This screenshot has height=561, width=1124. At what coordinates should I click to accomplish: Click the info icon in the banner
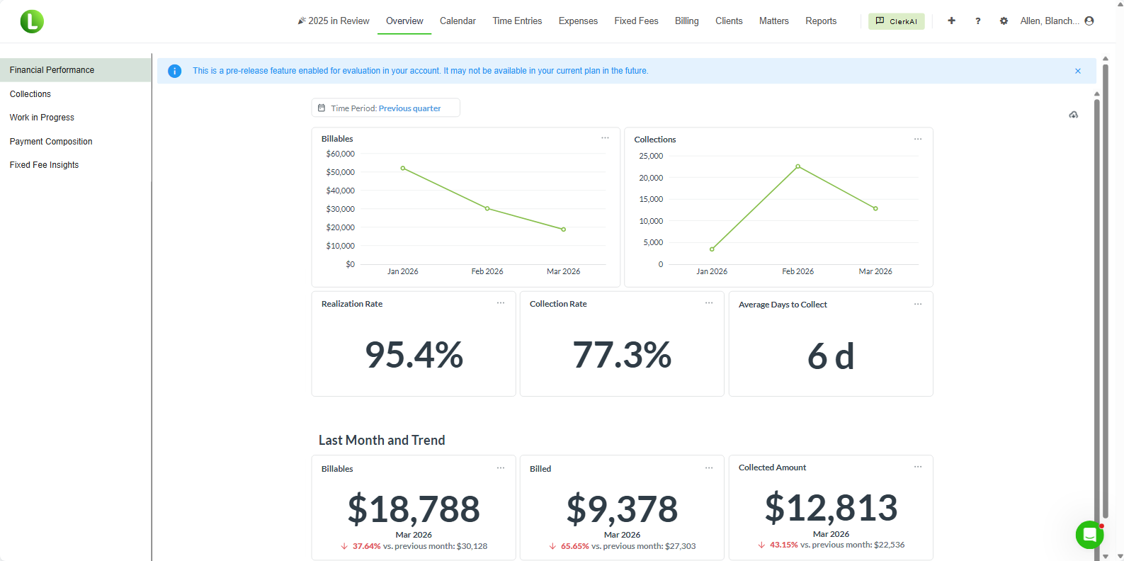coord(174,71)
